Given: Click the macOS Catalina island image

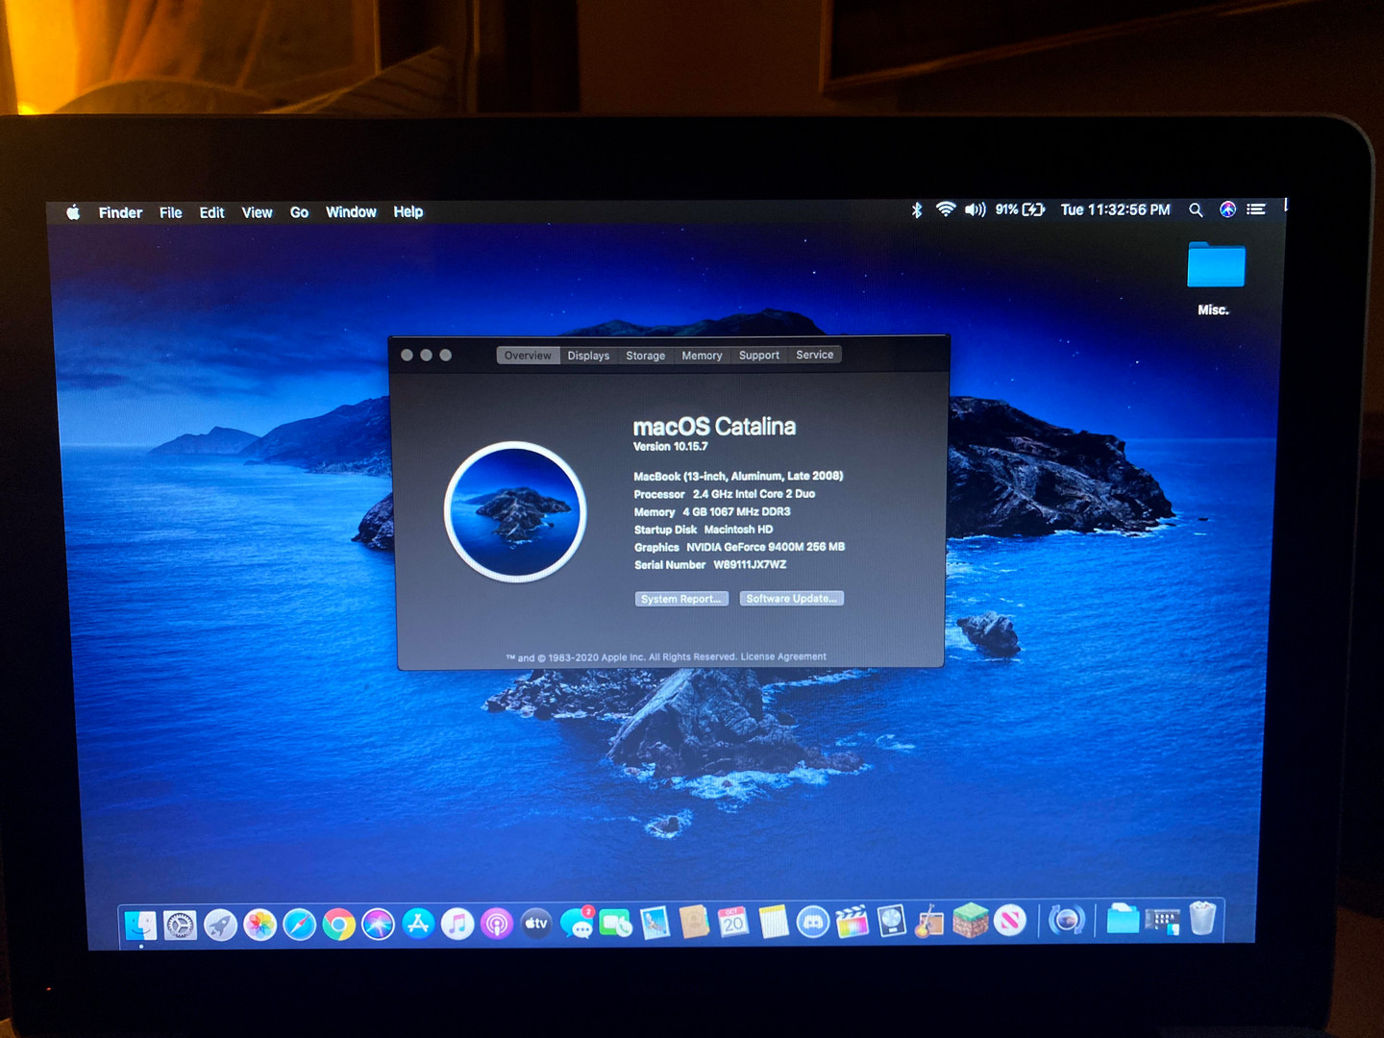Looking at the screenshot, I should [515, 511].
